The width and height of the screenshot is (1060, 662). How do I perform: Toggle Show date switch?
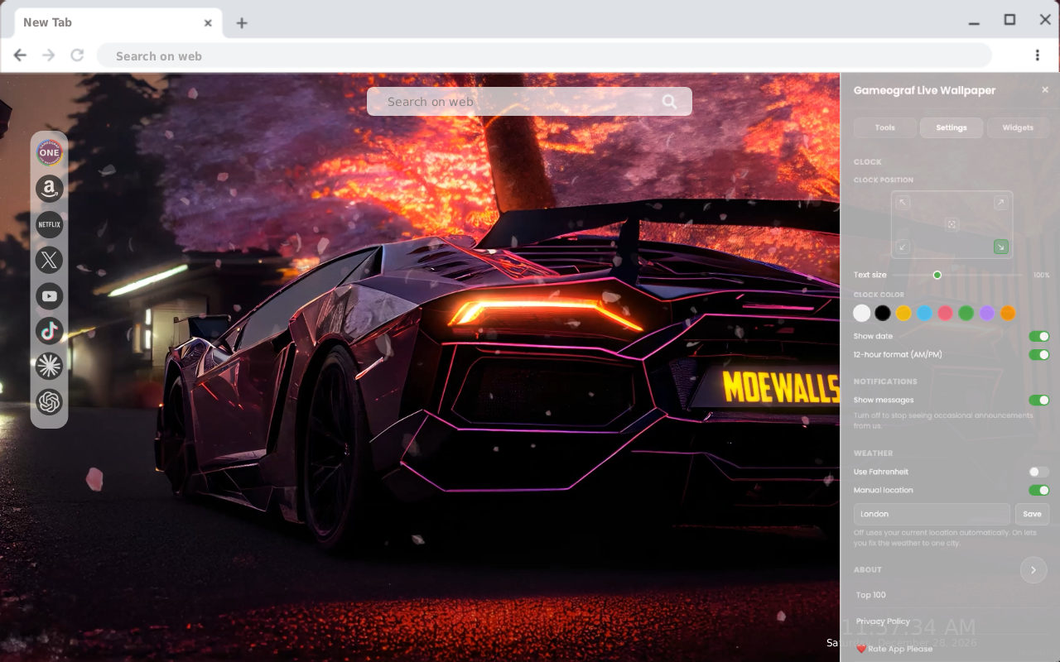tap(1039, 337)
